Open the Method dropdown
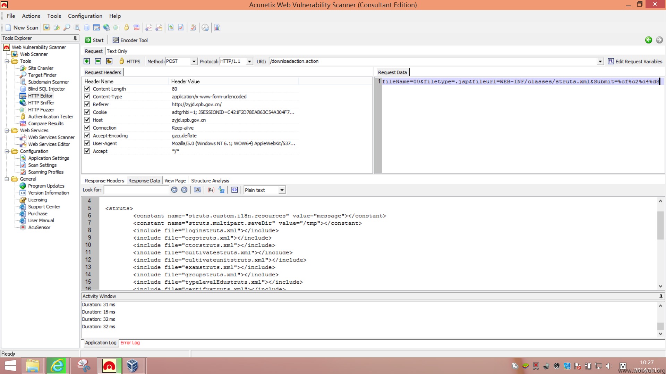 coord(194,61)
